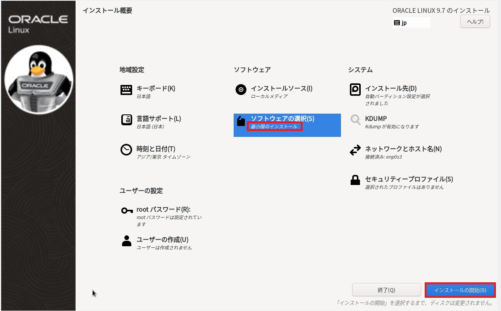Click the keyboard icon under 地域設定
Viewport: 501px width, 311px height.
tap(126, 90)
